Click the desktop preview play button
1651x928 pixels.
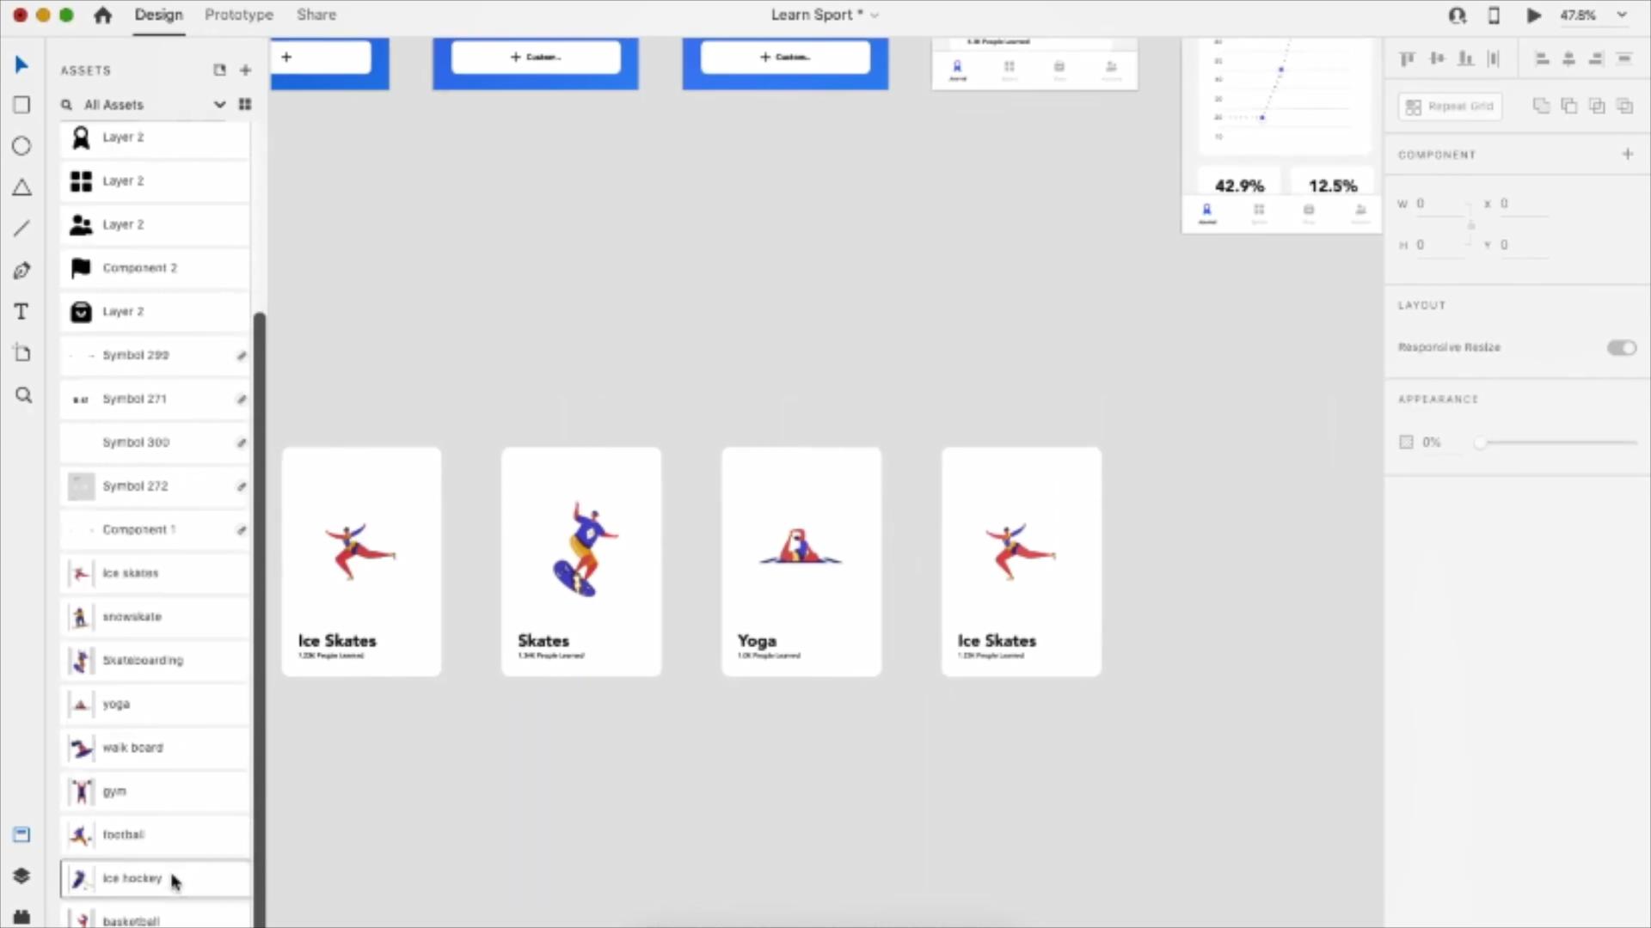(1533, 15)
